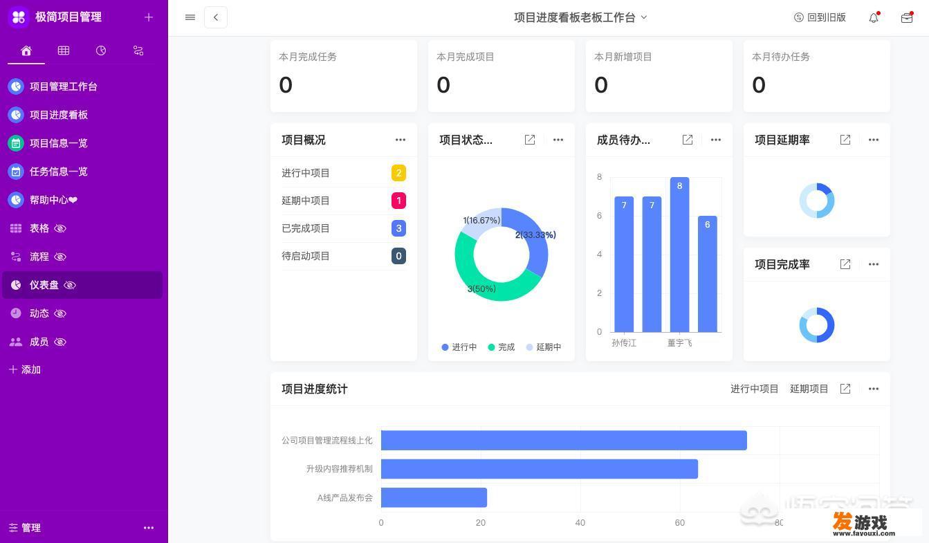Screen dimensions: 929x543
Task: Expand 项目状态 chart in full view
Action: (530, 140)
